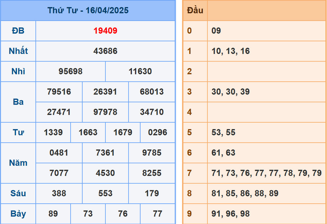Viewport: 327px width, 224px height.
Task: Select the Tư row label
Action: (x=18, y=132)
